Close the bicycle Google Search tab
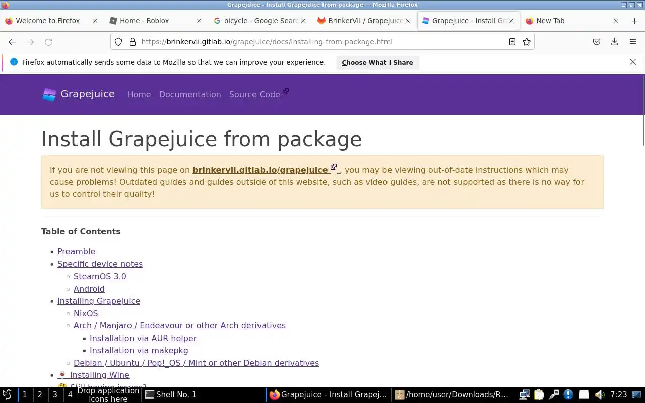This screenshot has height=403, width=645. click(x=303, y=21)
